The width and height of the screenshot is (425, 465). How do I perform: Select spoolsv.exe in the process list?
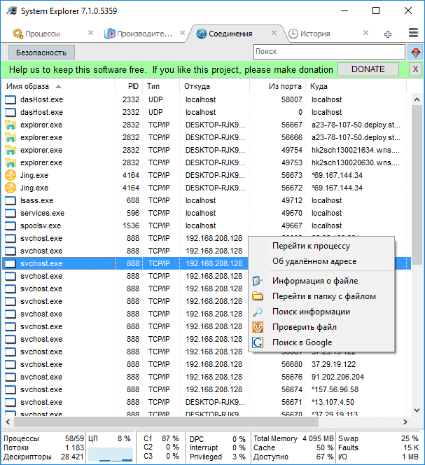(x=41, y=225)
